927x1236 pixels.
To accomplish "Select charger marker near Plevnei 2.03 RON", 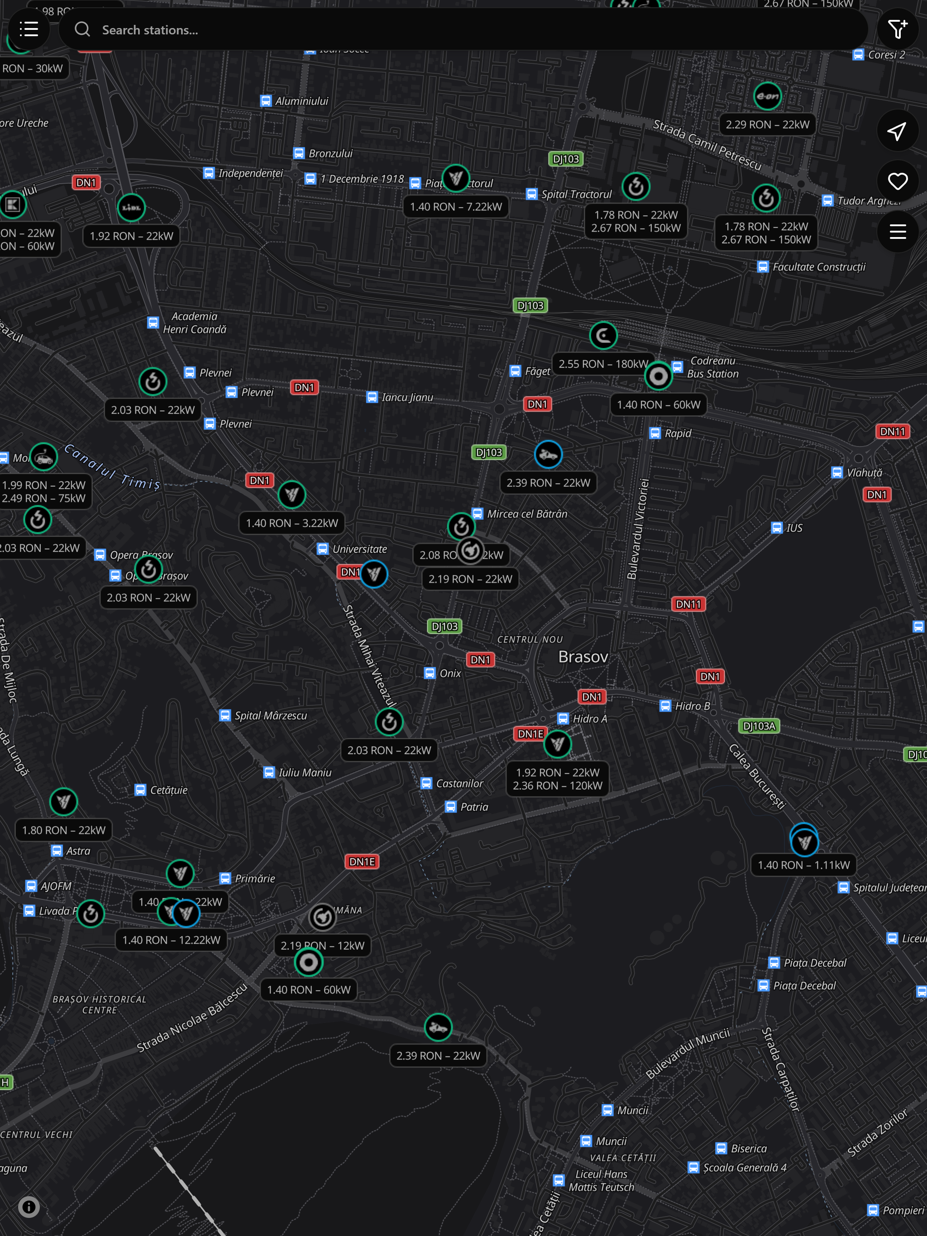I will [x=153, y=382].
